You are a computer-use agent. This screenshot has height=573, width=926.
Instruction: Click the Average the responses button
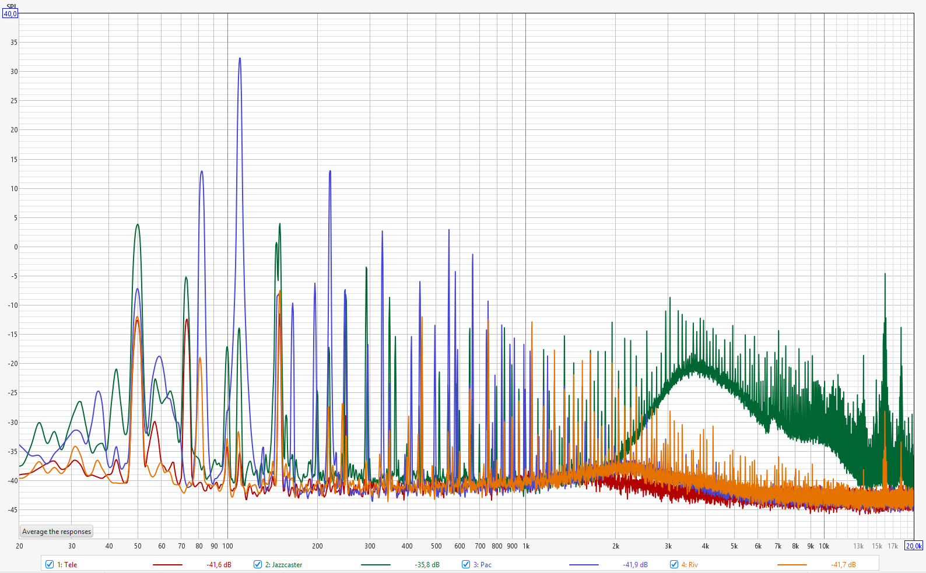click(57, 532)
